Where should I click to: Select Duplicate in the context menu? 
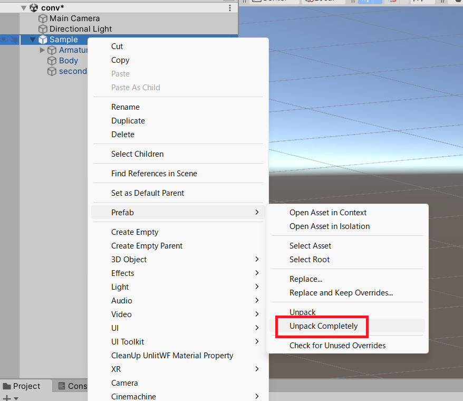pyautogui.click(x=128, y=121)
